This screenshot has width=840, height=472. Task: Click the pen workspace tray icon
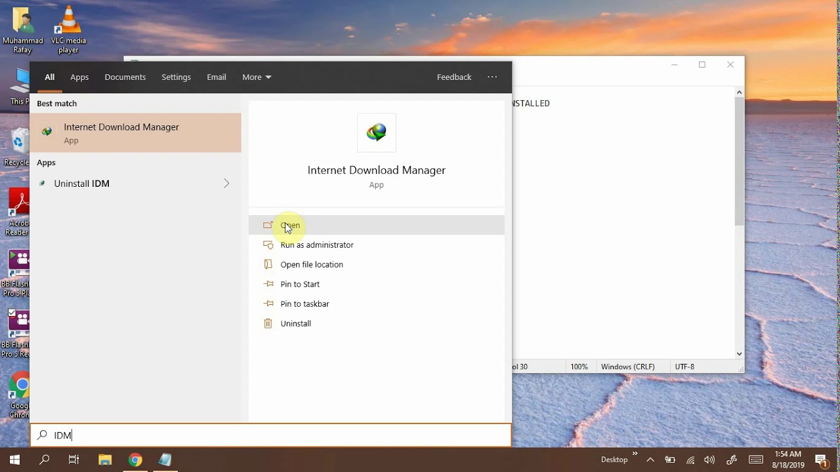coord(732,460)
